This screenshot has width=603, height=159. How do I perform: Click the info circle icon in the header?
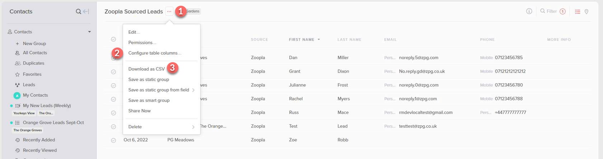coord(529,11)
